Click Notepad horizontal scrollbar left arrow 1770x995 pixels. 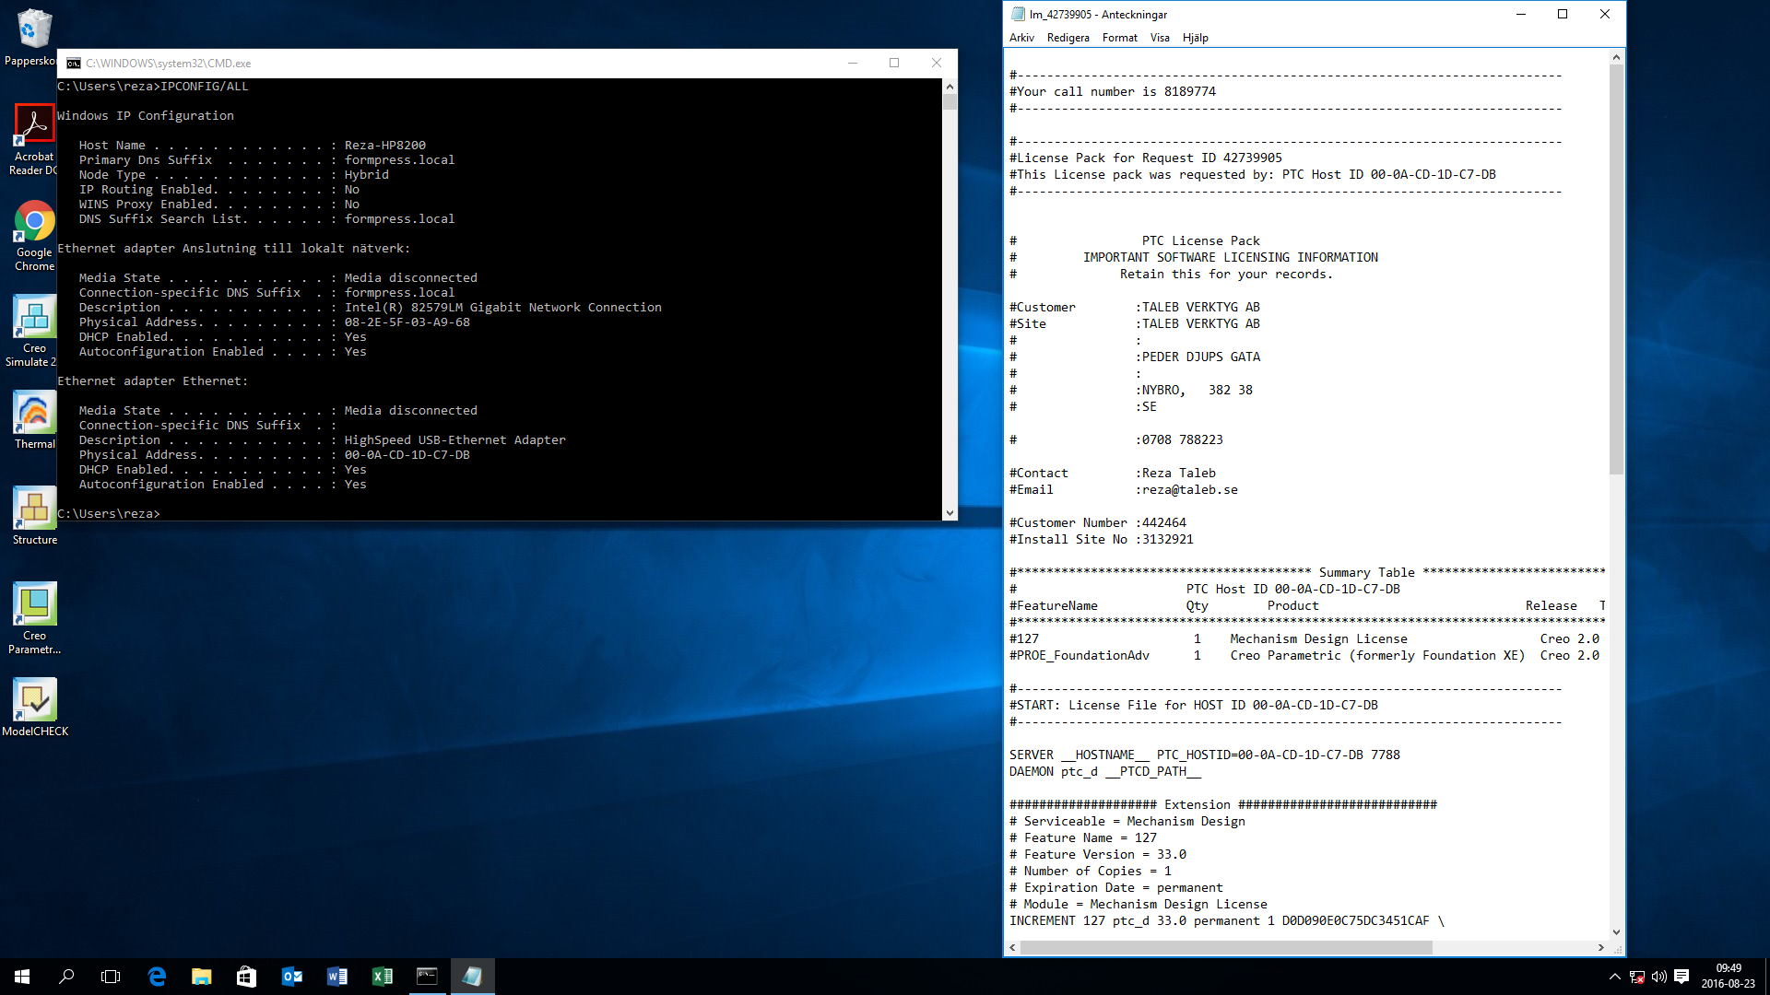1013,947
